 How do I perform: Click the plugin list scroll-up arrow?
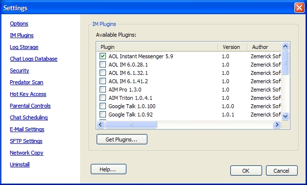pyautogui.click(x=285, y=46)
